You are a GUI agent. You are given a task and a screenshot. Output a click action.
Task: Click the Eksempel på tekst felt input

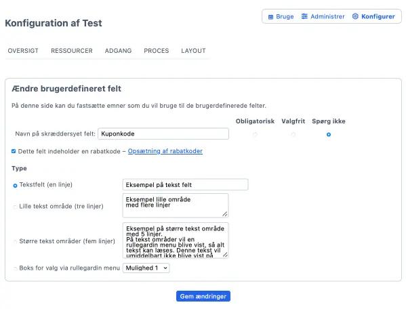(x=186, y=185)
